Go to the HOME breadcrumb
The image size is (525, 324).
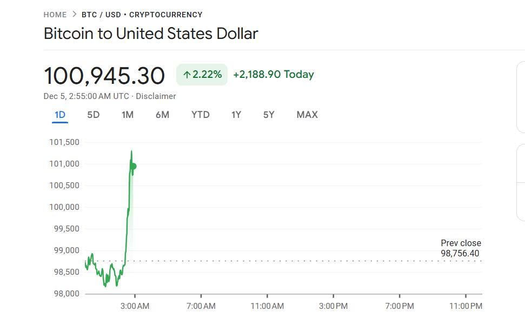(55, 15)
